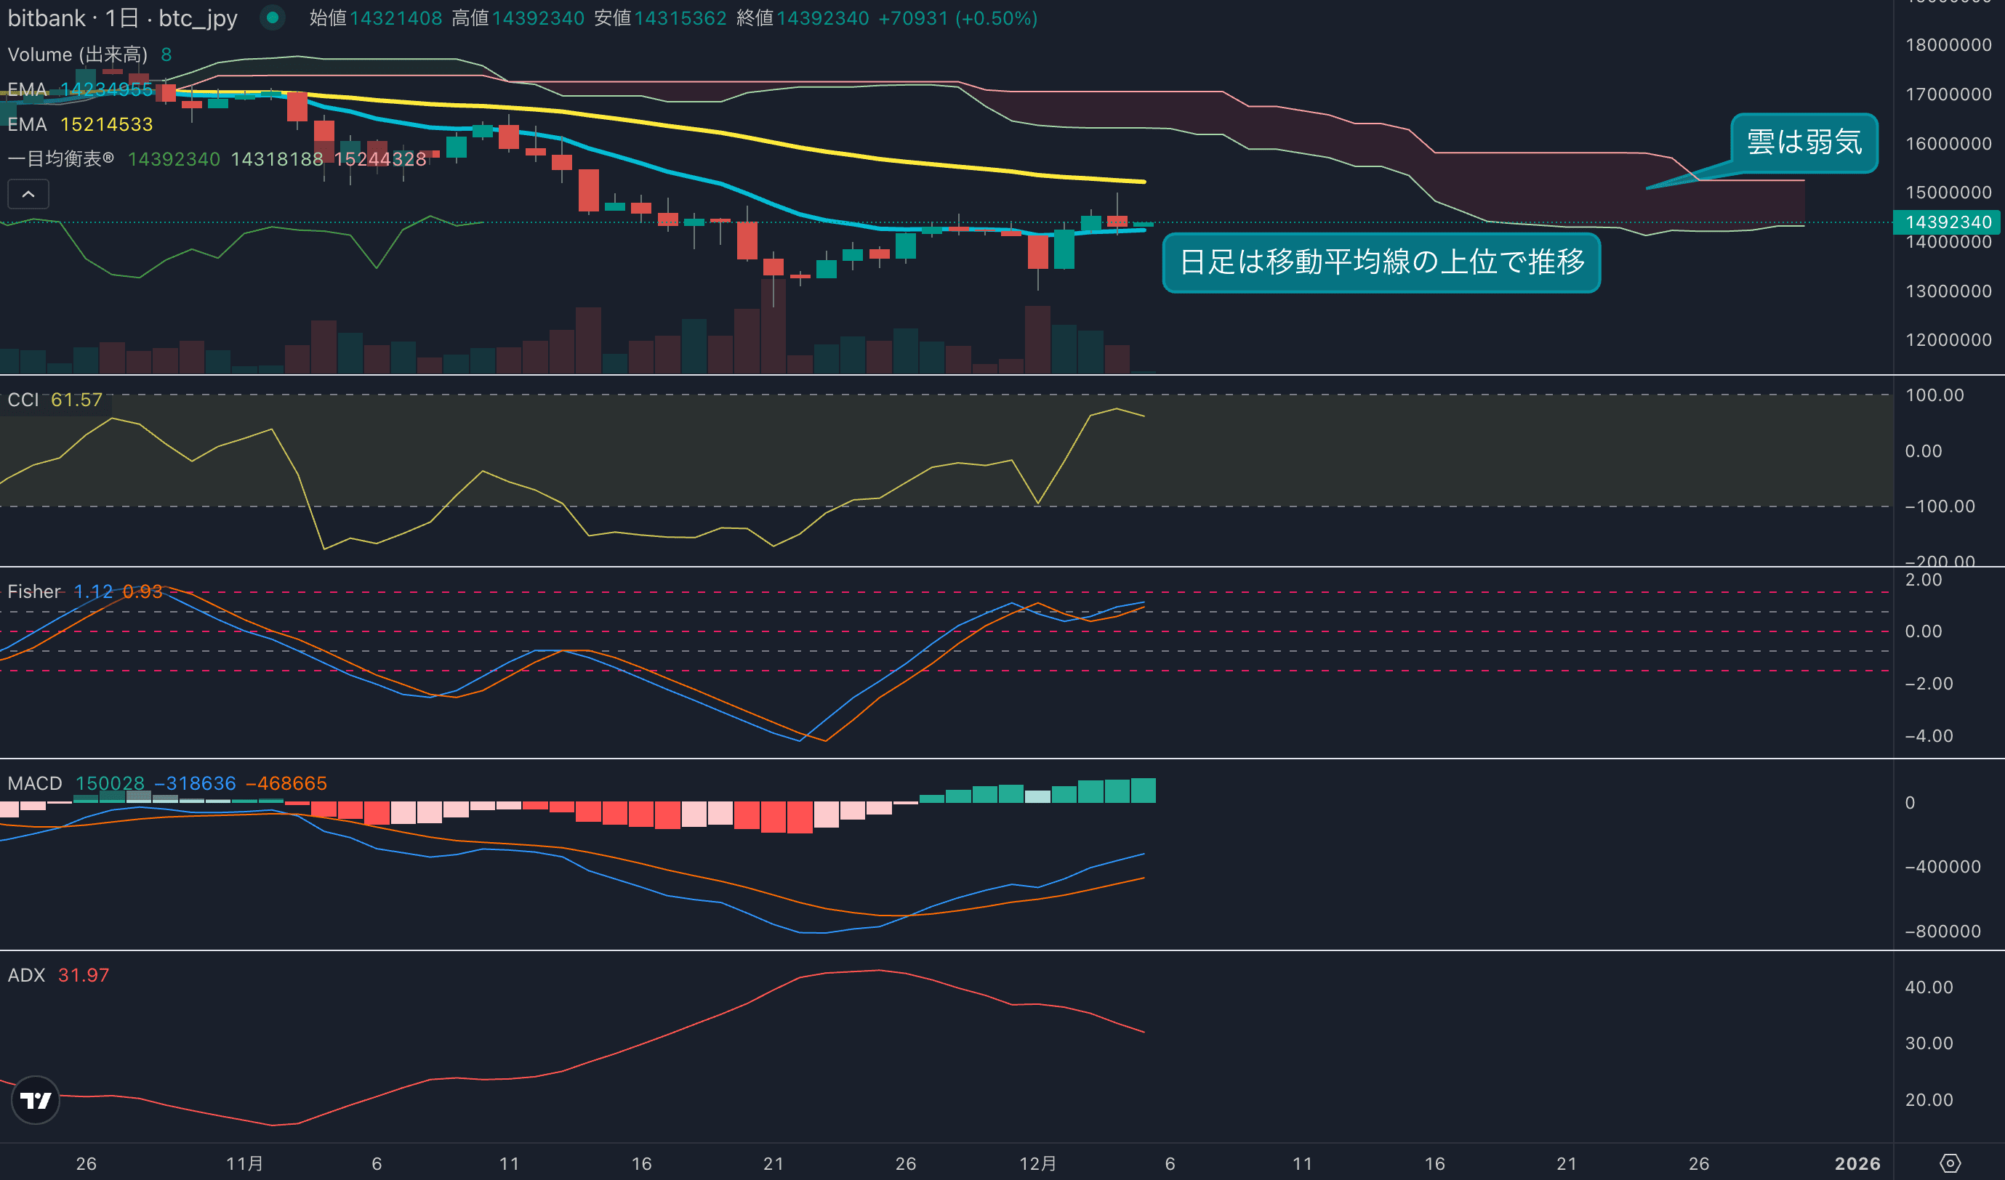The height and width of the screenshot is (1180, 2005).
Task: Click the ADX indicator title
Action: tap(25, 975)
